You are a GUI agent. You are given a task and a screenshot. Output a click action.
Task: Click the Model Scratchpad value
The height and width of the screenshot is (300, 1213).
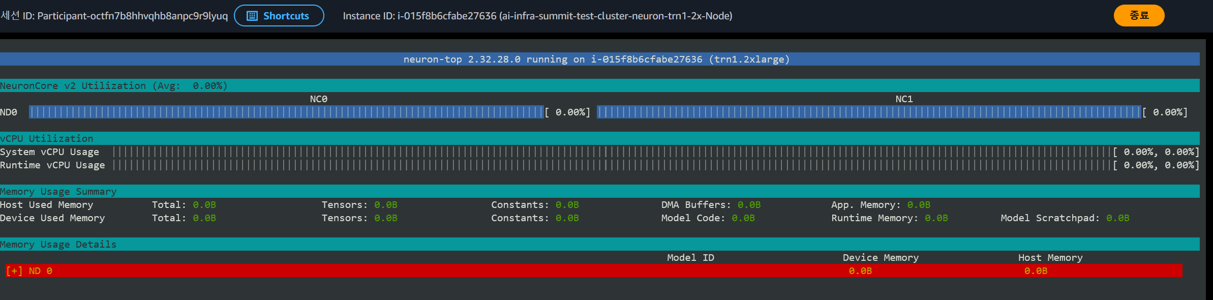(1118, 218)
